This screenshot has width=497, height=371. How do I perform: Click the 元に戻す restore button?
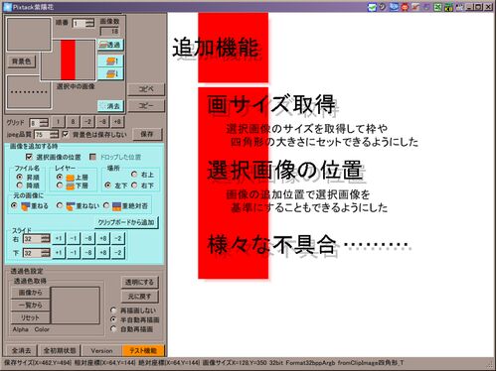tap(139, 297)
